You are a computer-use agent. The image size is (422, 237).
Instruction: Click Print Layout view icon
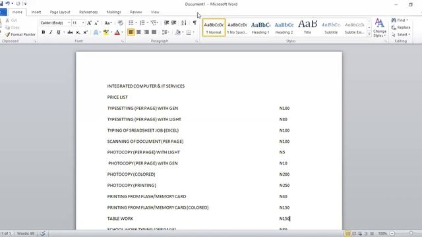tap(347, 234)
